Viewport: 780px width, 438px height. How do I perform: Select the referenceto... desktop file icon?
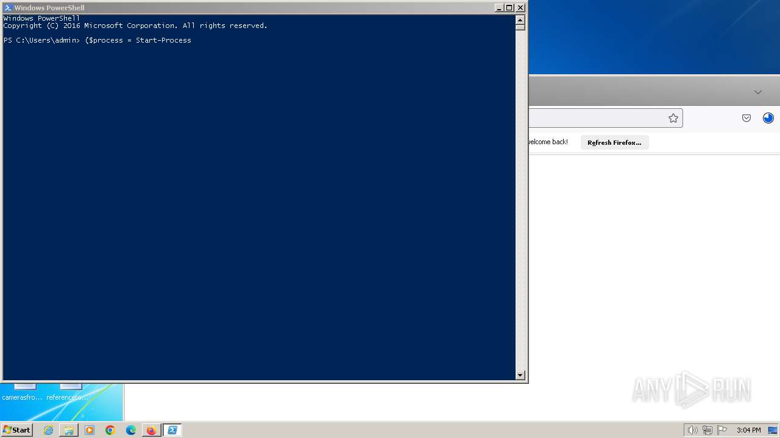click(x=68, y=392)
